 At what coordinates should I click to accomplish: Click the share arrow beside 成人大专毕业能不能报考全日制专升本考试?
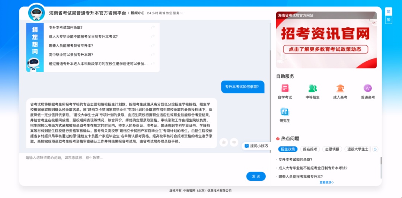(x=153, y=36)
